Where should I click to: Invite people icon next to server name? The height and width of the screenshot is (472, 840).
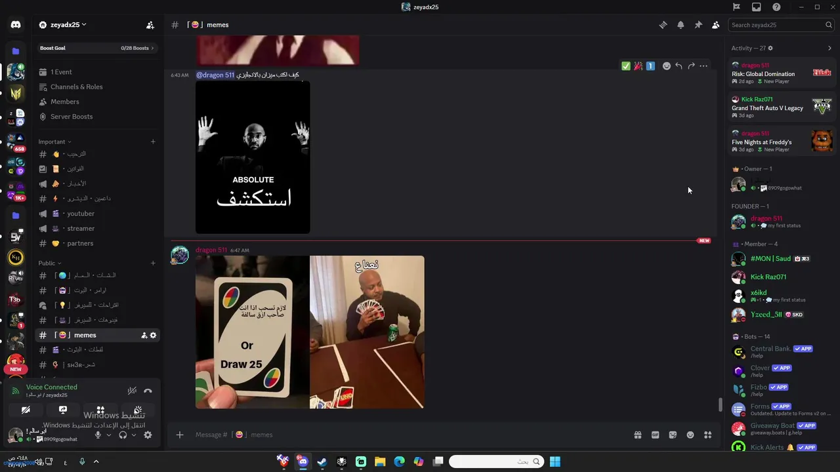point(150,25)
